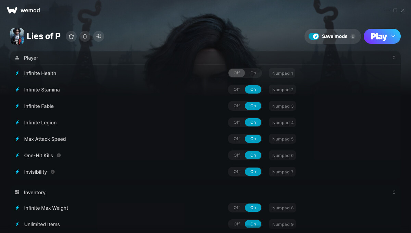Switch Max Attack Speed to Off
This screenshot has height=233, width=411.
(x=237, y=139)
